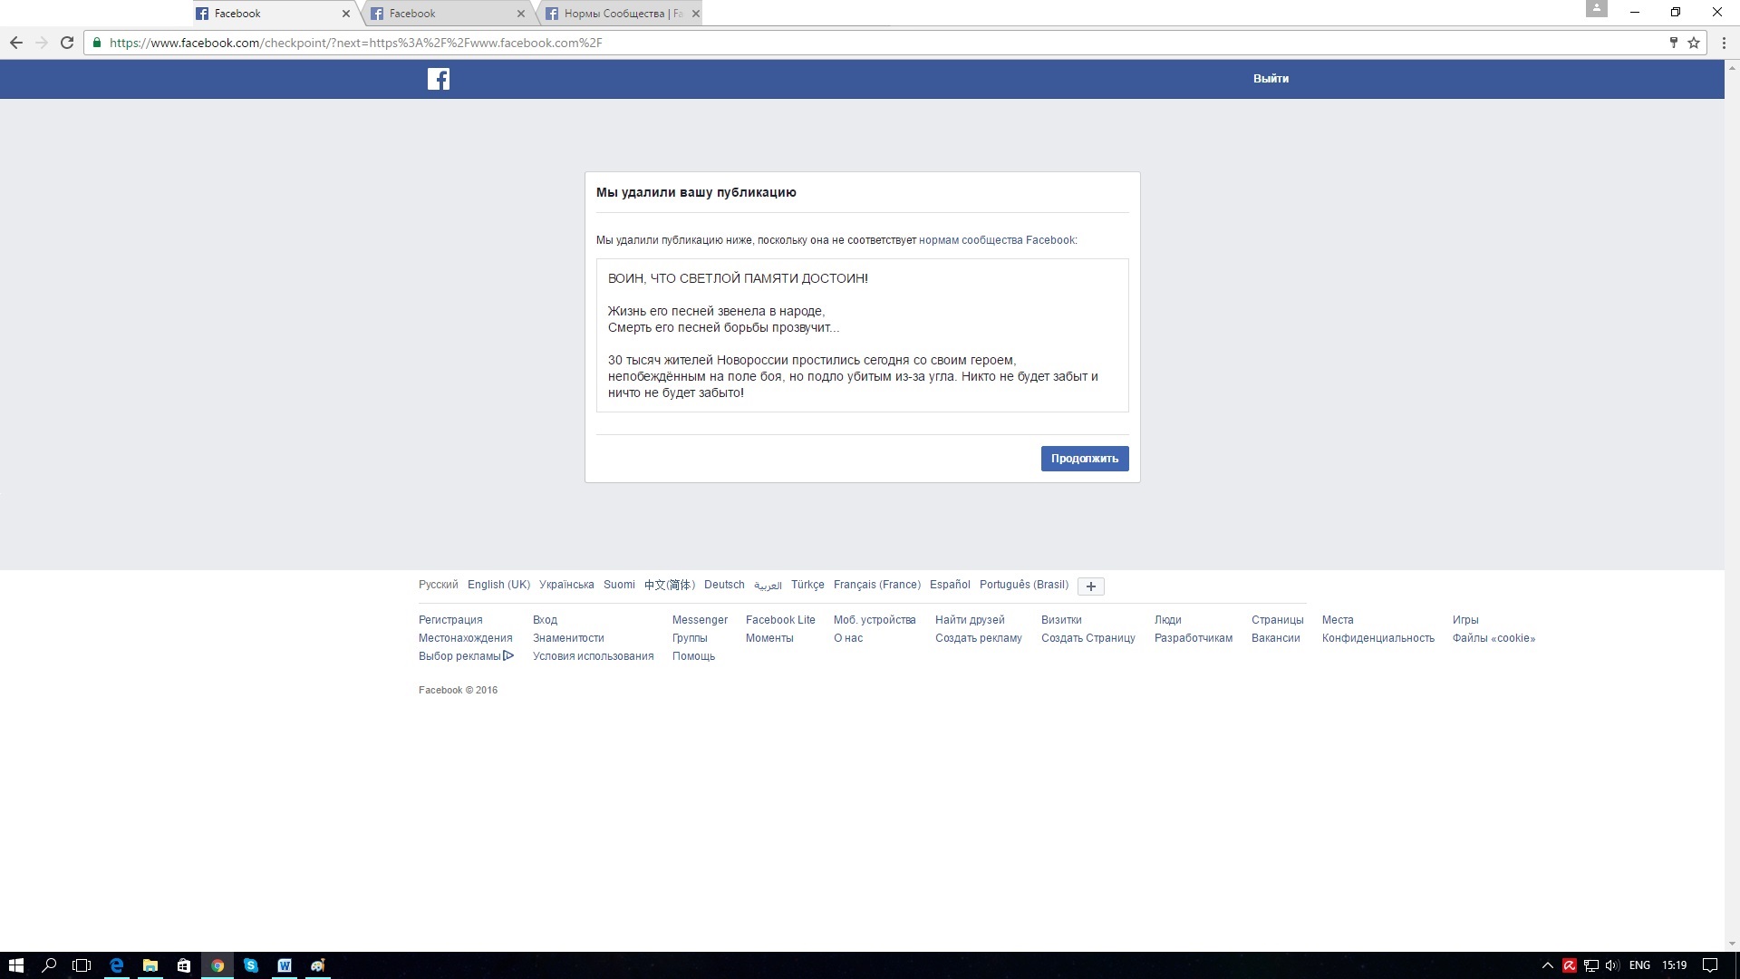Choose Français (France) language

coord(876,585)
